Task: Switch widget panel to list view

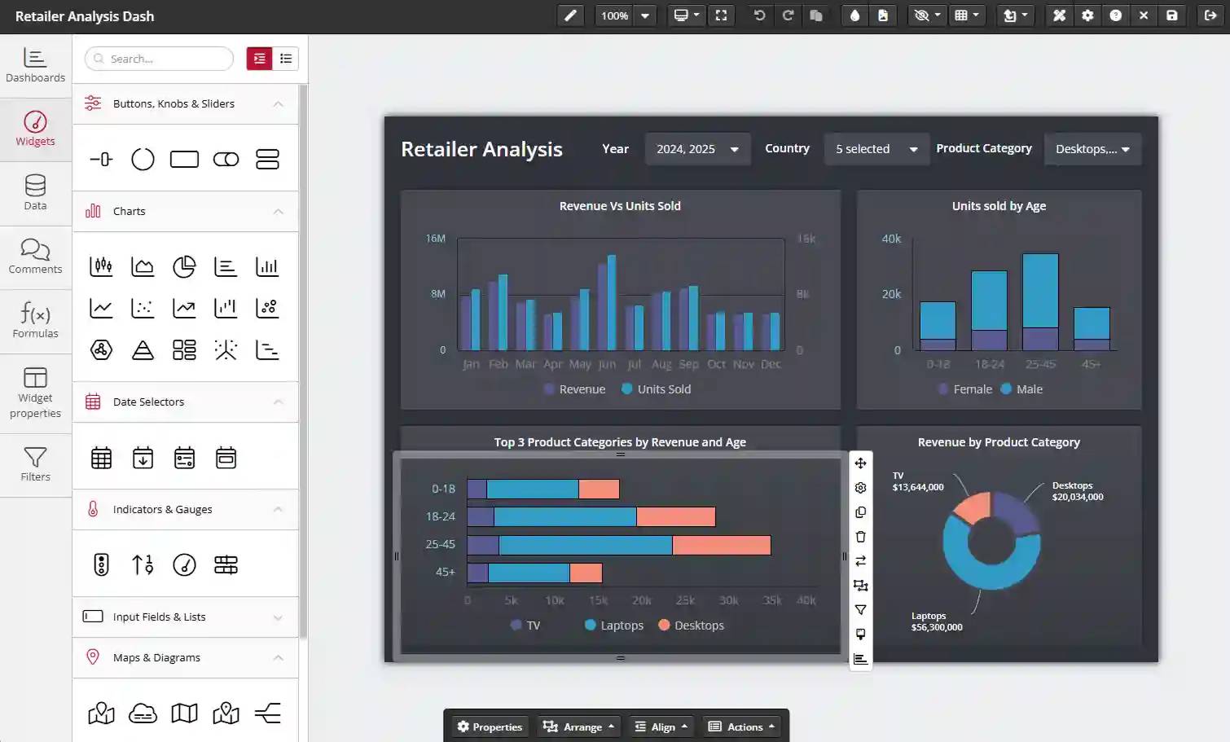Action: (x=285, y=59)
